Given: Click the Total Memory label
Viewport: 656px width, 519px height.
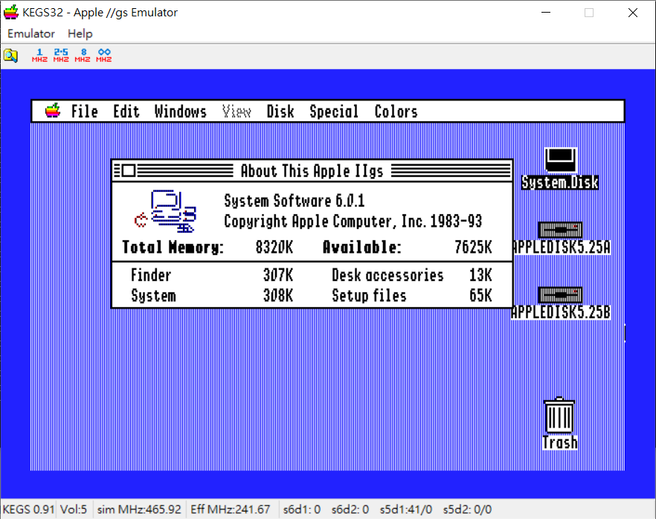Looking at the screenshot, I should [x=173, y=247].
